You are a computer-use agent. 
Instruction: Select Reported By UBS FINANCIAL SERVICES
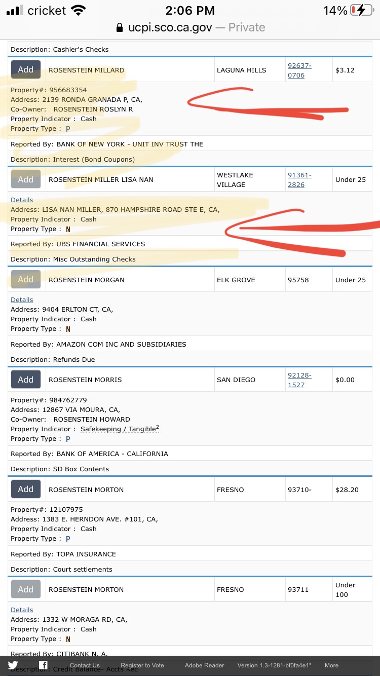[x=78, y=244]
